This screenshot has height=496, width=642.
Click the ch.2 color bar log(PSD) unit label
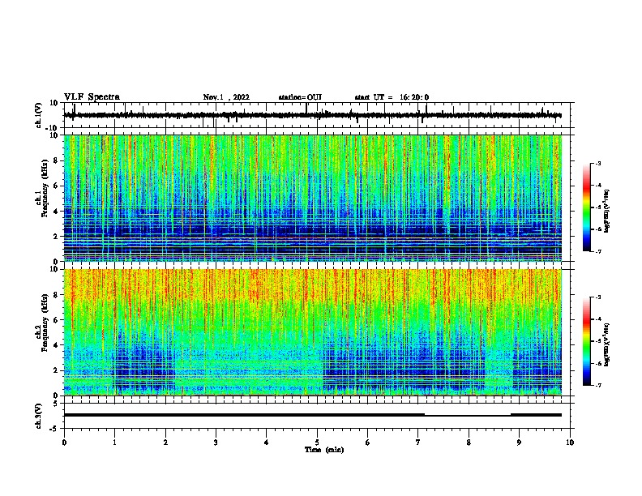(606, 344)
